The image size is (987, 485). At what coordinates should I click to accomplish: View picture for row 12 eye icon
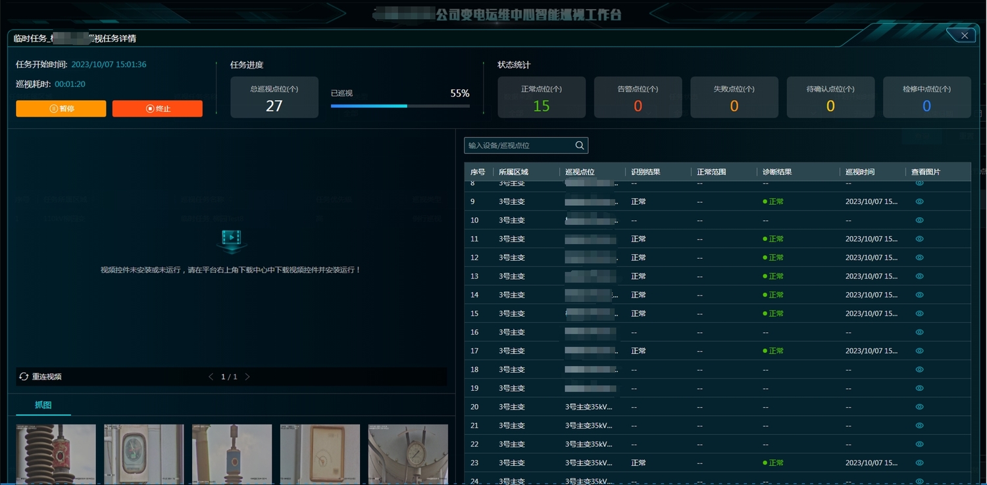click(x=920, y=257)
